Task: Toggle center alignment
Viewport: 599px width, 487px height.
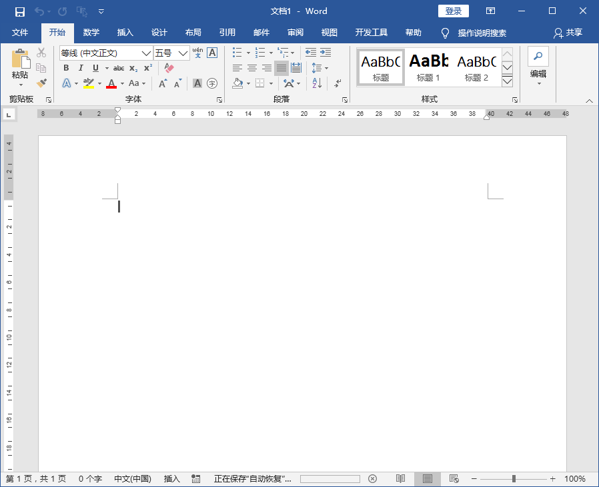Action: 251,68
